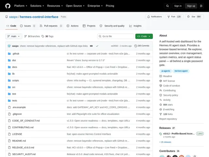Viewport: 209px width, 157px height.
Task: Open the CONTRIBUTING.md file
Action: pyautogui.click(x=23, y=127)
